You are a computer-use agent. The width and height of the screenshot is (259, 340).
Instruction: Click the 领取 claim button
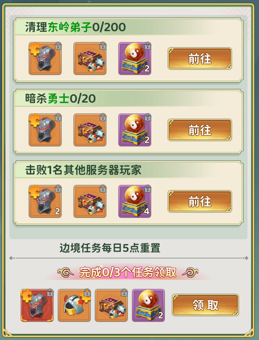(205, 305)
